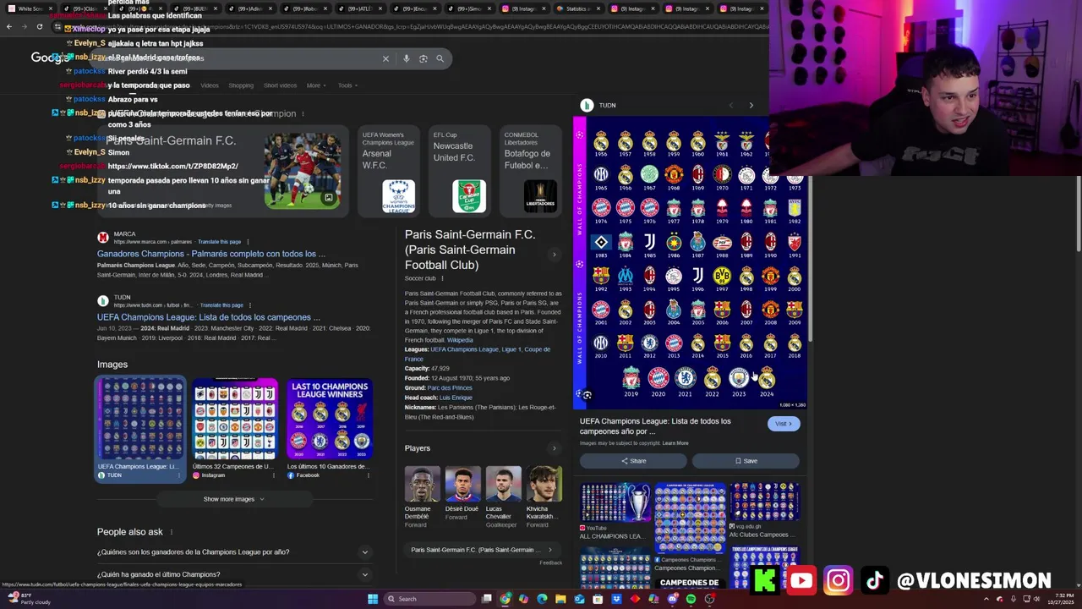Viewport: 1082px width, 609px height.
Task: Translate the Marca result page
Action: click(x=219, y=242)
